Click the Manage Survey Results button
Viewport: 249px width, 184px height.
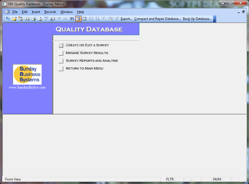[x=61, y=53]
